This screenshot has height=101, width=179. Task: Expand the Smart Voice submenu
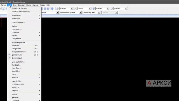(x=24, y=18)
